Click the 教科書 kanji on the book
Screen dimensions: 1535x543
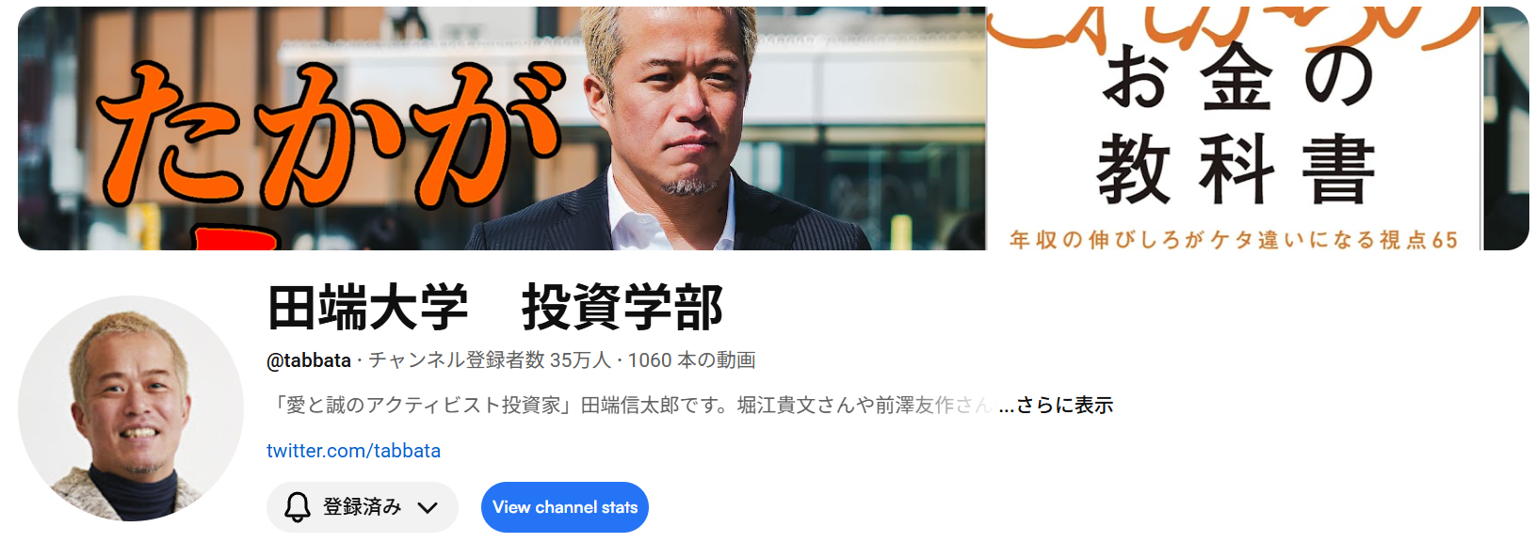click(1236, 169)
